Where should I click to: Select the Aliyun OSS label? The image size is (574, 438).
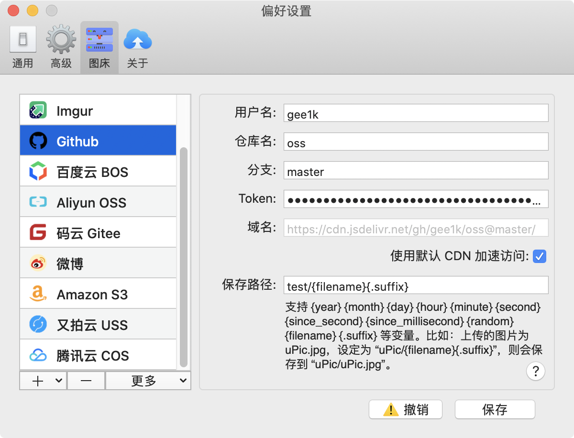click(91, 203)
